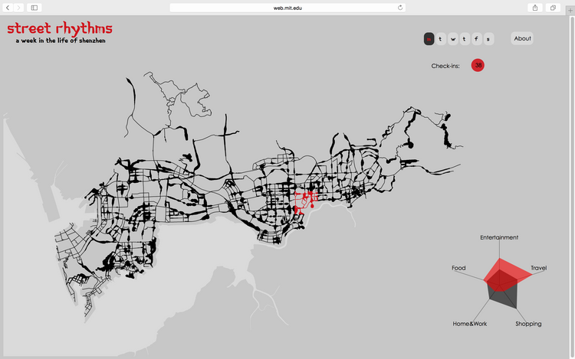Click the Food axis label on radar chart

pos(458,268)
